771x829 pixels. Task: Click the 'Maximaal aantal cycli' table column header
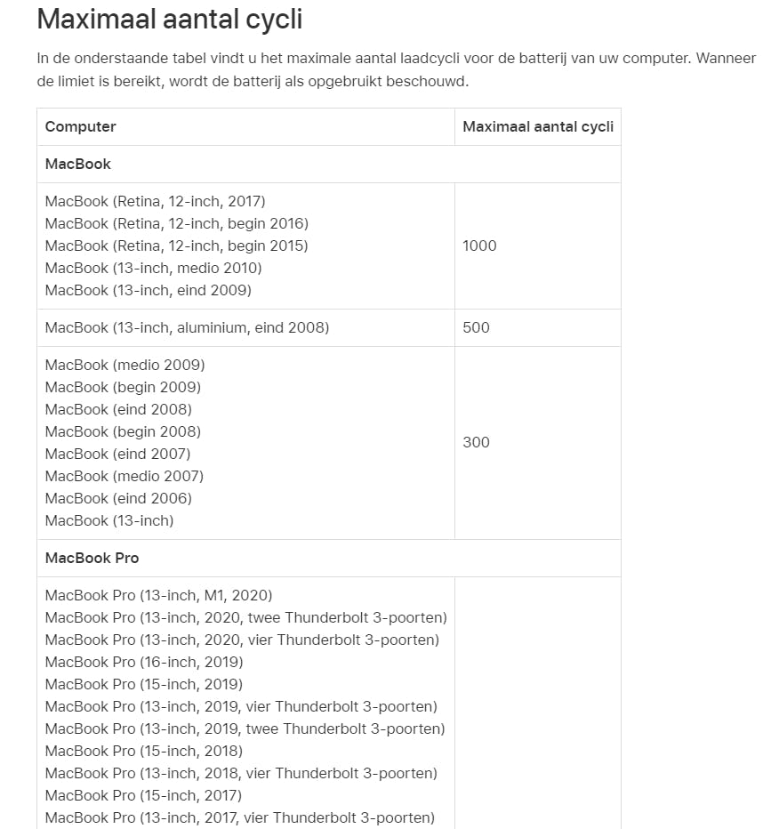tap(537, 126)
